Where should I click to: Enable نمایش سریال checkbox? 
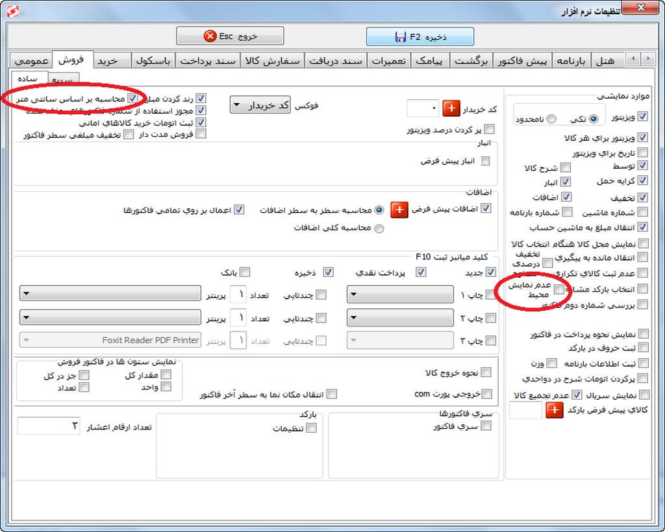(644, 394)
